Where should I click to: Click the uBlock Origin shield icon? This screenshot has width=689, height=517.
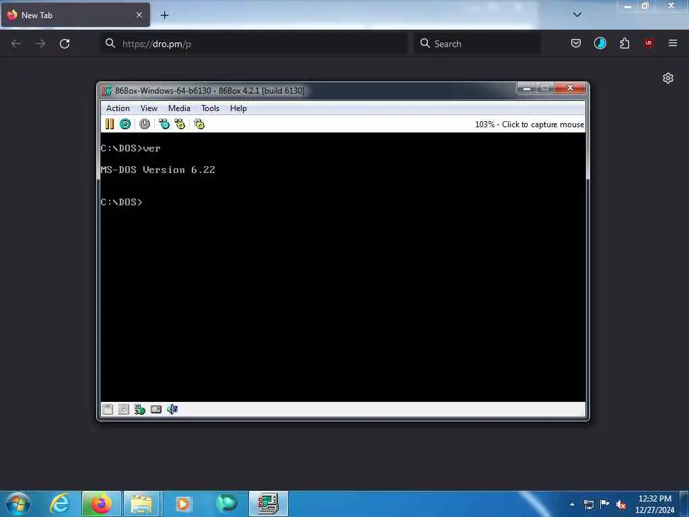coord(649,43)
